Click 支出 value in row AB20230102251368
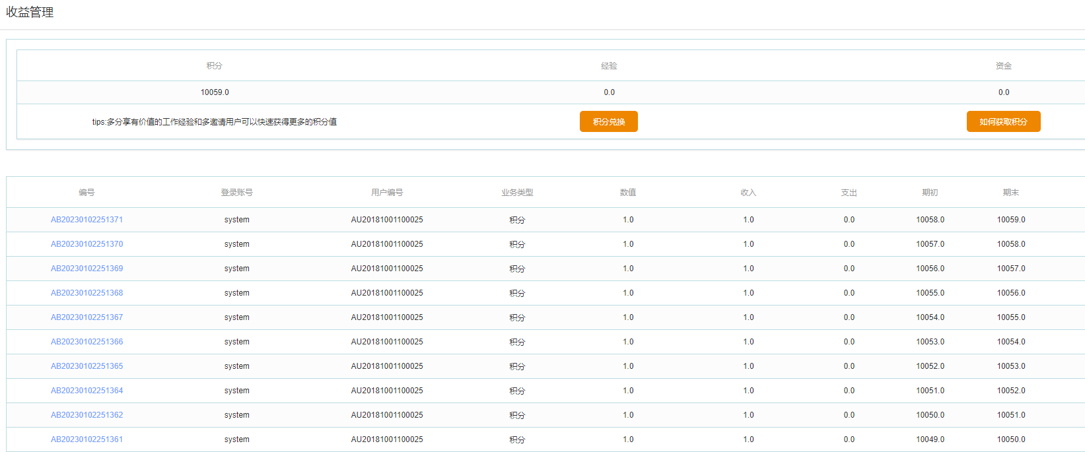 pyautogui.click(x=849, y=293)
